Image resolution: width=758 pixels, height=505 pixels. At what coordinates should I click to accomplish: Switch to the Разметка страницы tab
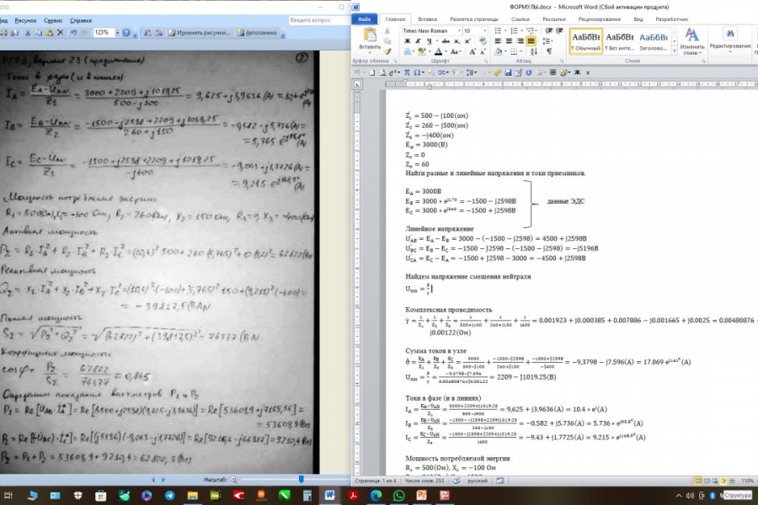coord(473,19)
